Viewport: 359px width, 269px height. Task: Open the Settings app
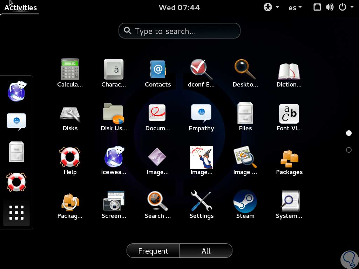[201, 205]
